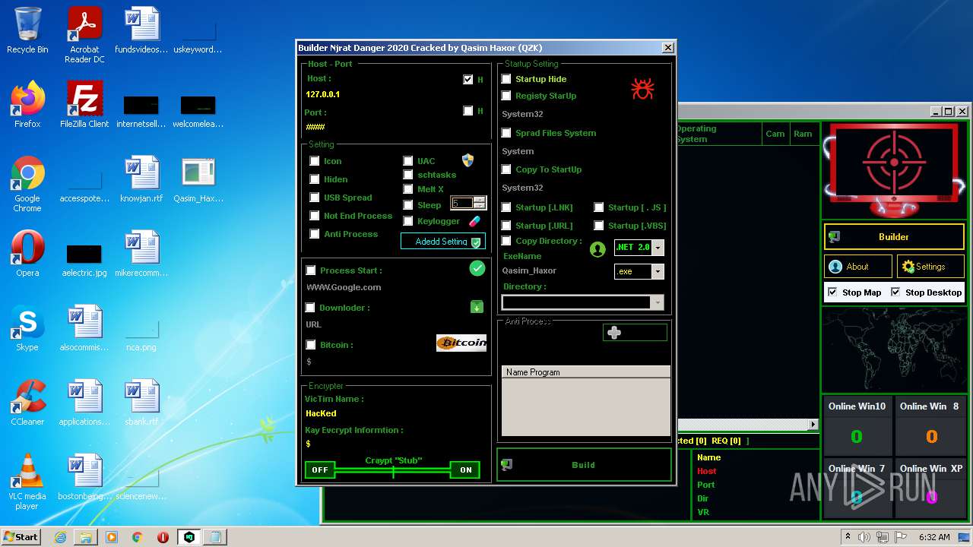Open the .exe extension dropdown

658,271
